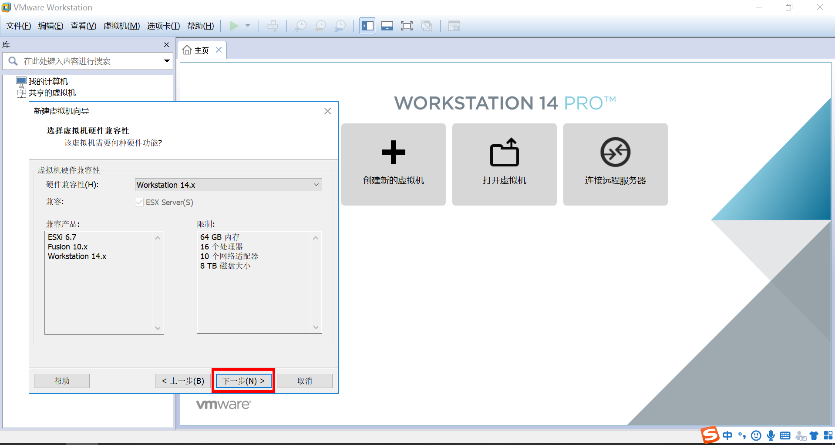Select 我的计算机 in library tree
The height and width of the screenshot is (445, 835).
click(48, 81)
